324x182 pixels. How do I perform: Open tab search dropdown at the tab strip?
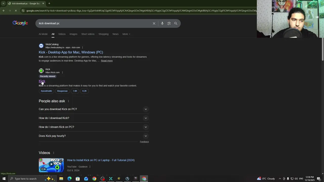[x=3, y=3]
